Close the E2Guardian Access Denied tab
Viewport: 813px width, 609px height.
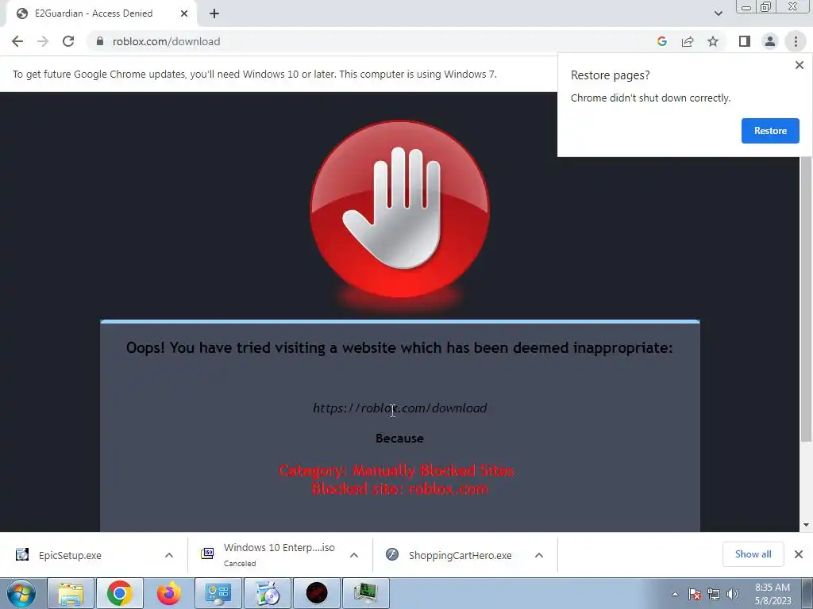point(184,14)
